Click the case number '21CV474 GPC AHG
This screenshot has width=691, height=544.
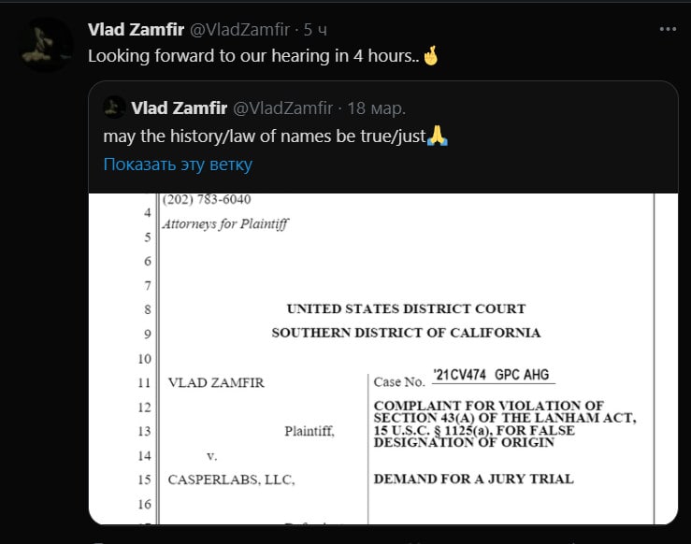[493, 375]
